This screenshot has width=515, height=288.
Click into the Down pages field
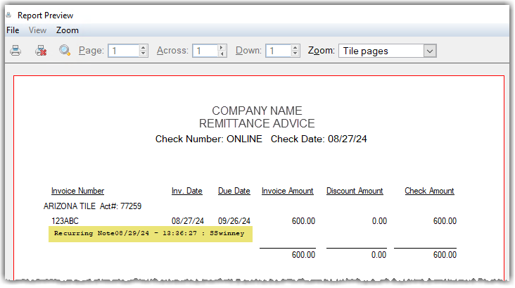279,51
